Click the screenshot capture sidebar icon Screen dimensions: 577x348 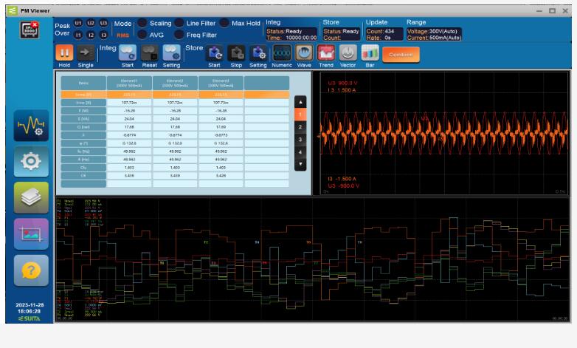pos(31,234)
